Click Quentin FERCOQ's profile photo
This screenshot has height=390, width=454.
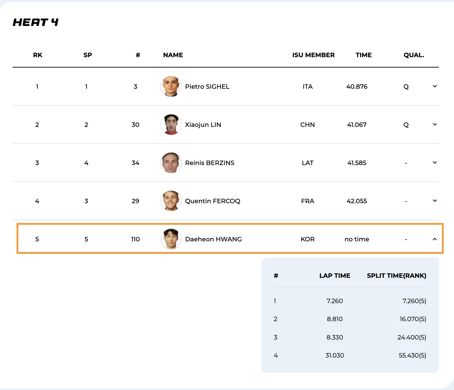click(x=171, y=201)
